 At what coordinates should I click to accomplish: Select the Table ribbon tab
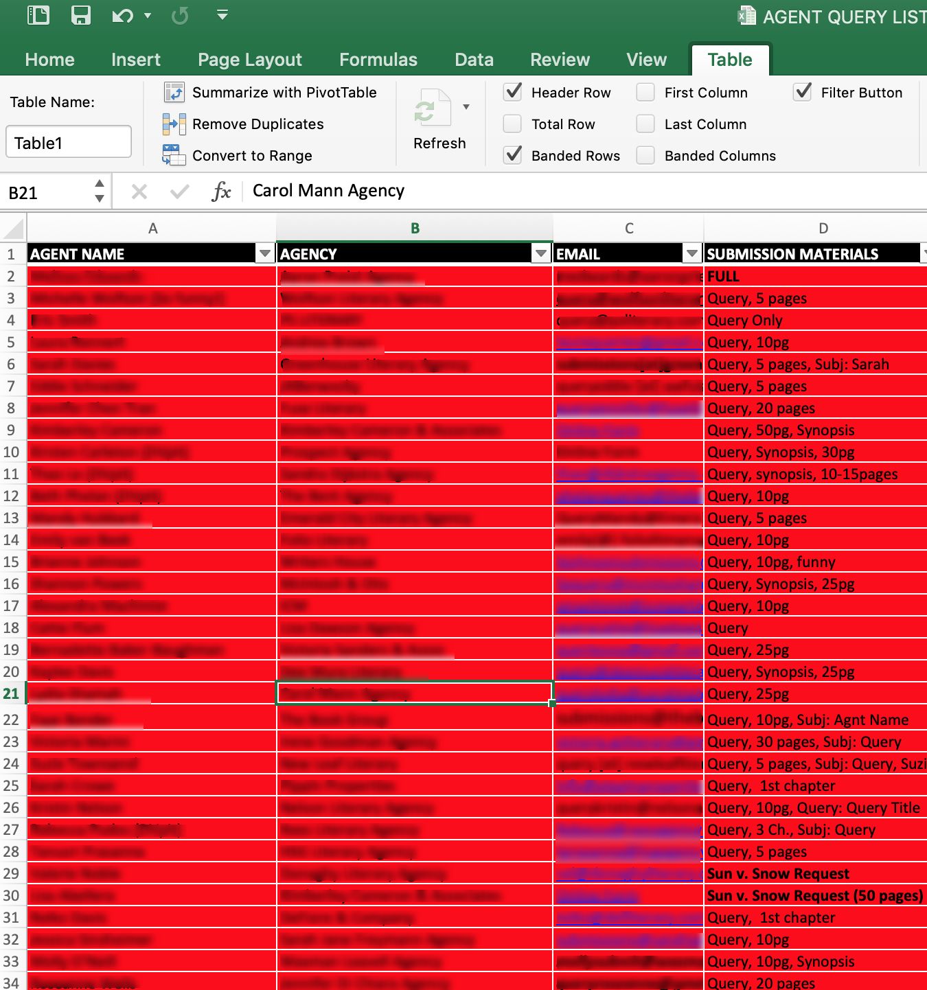[730, 60]
